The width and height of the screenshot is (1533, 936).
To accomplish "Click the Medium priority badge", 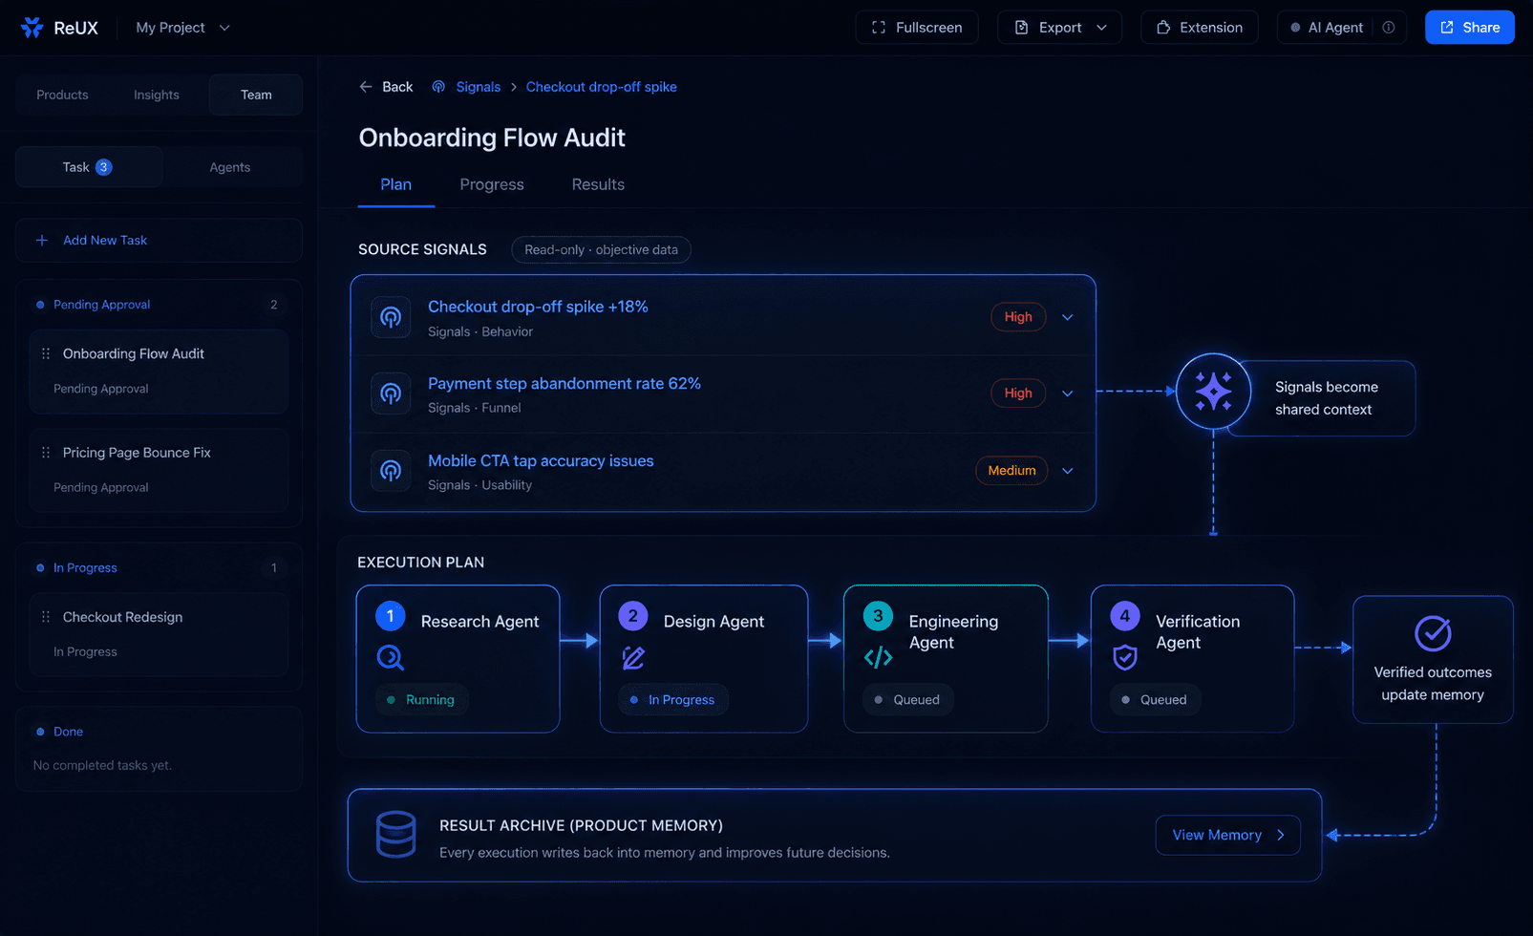I will pyautogui.click(x=1011, y=471).
